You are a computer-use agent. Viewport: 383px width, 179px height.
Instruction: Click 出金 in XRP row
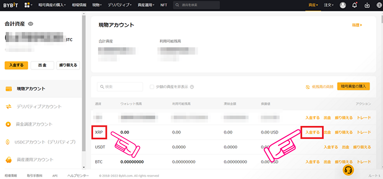tap(327, 132)
